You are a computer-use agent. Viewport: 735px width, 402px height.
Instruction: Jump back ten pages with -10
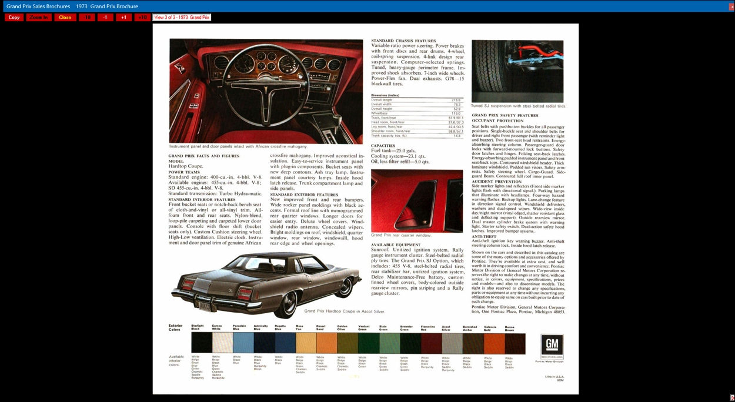point(87,18)
